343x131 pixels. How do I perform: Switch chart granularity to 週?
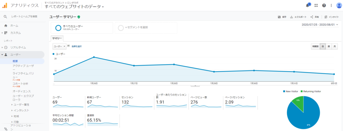pos(329,46)
